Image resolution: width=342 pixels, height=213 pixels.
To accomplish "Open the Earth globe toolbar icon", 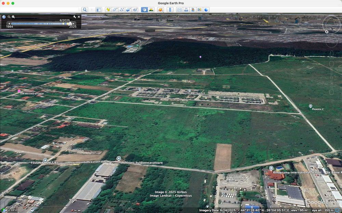I will pos(206,10).
